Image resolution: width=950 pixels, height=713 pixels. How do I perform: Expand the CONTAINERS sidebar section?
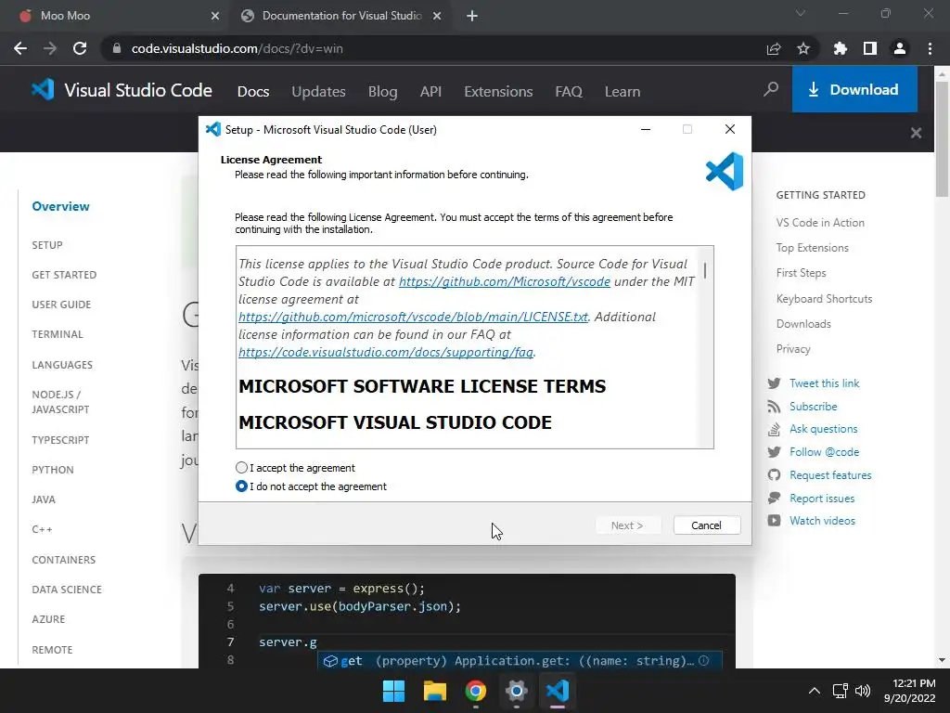(x=64, y=560)
